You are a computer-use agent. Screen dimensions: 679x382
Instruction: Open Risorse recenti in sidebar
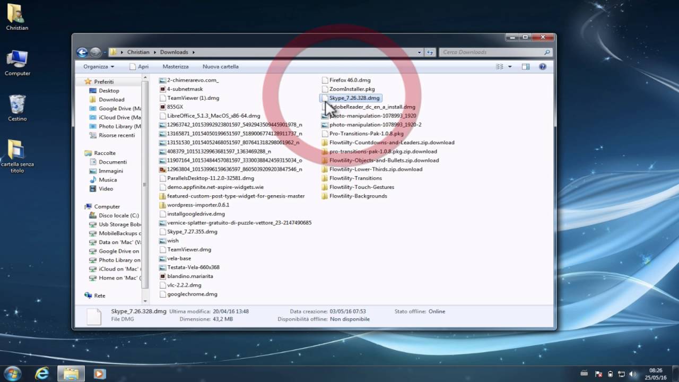pos(112,135)
